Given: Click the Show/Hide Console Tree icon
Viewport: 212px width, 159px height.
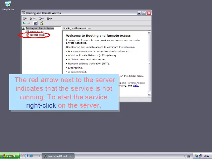Looking at the screenshot, I should [35, 23].
